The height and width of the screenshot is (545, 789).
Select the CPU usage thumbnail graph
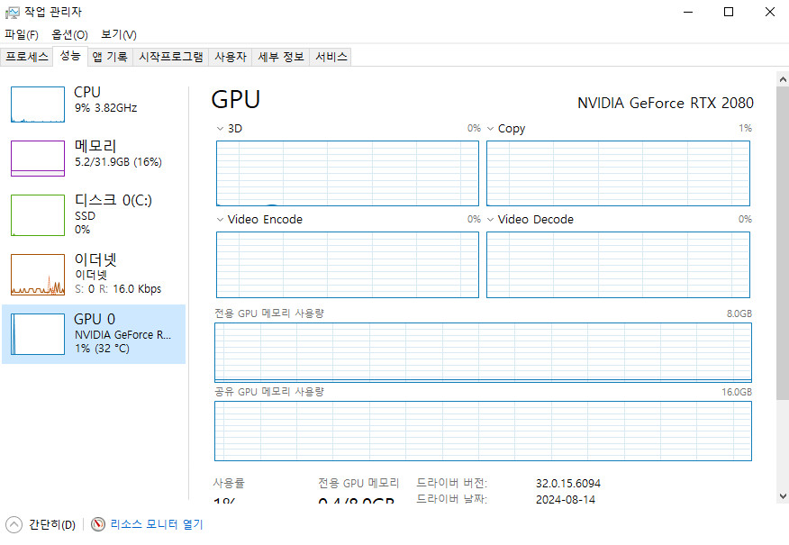click(38, 104)
